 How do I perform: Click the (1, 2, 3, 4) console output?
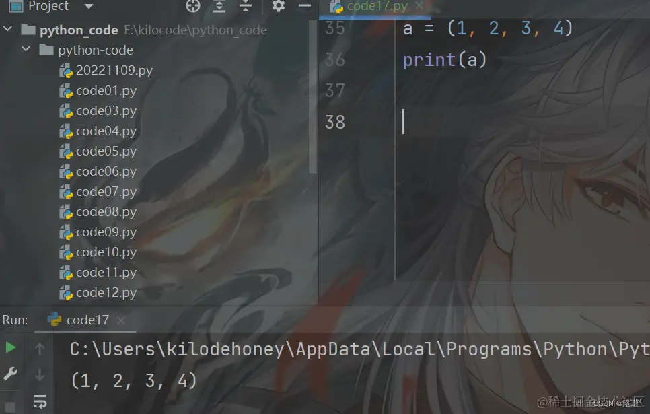133,381
